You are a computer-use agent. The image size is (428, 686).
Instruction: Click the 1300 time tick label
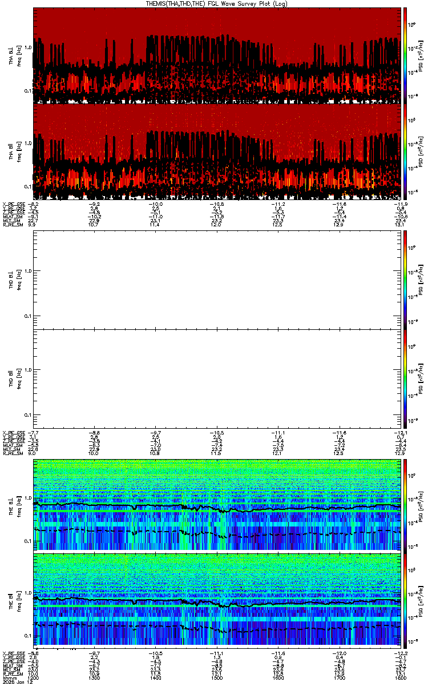95,677
